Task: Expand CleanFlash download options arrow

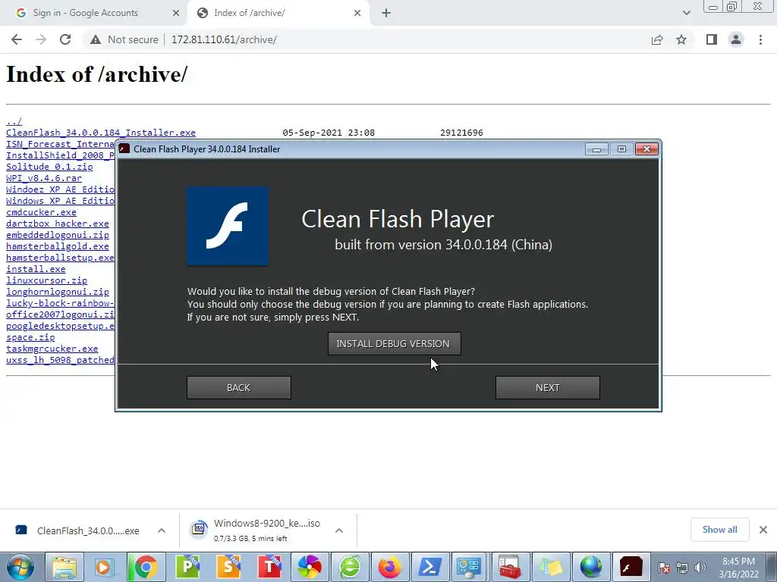Action: click(x=162, y=530)
